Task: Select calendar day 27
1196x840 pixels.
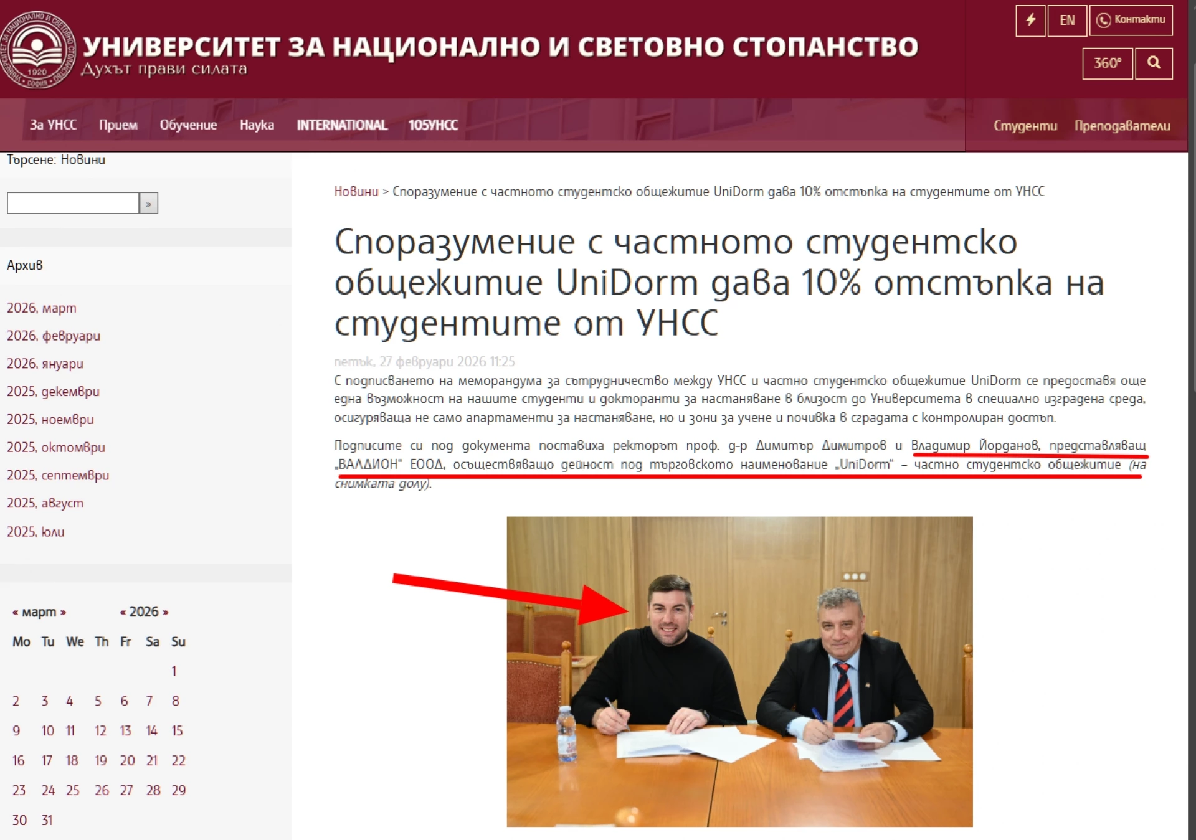Action: click(x=126, y=790)
